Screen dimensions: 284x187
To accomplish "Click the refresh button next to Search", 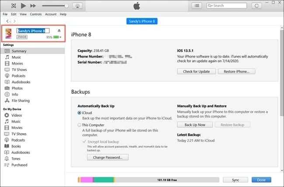I will pos(256,6).
